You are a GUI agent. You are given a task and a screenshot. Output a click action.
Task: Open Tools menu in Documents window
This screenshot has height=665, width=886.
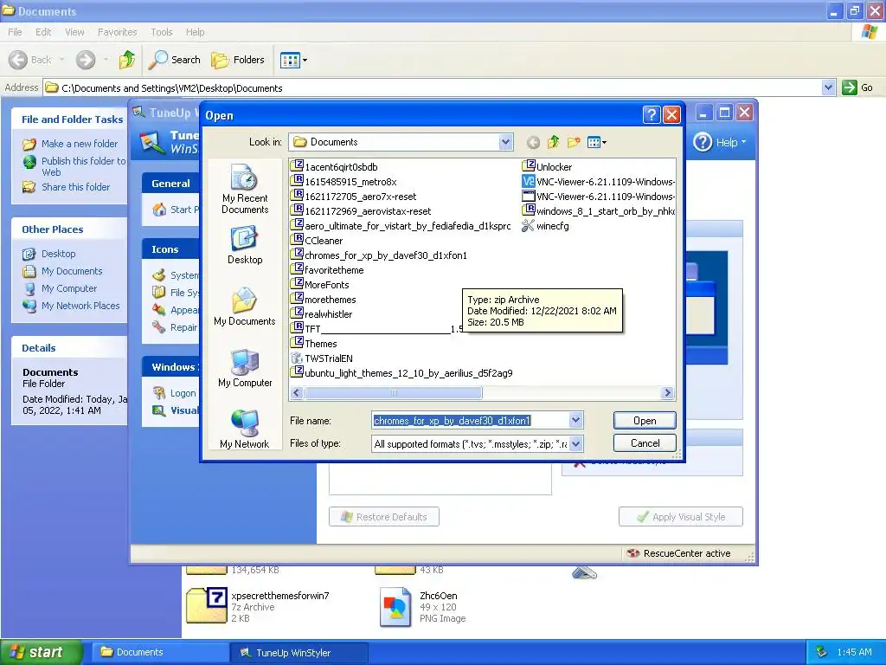click(162, 32)
